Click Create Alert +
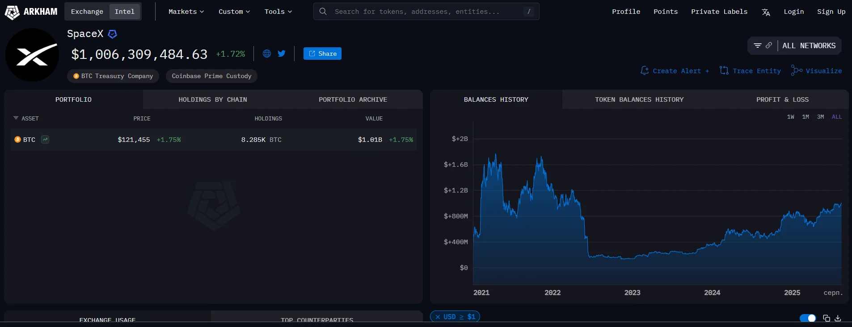Screen dimensions: 852x327 tap(675, 70)
